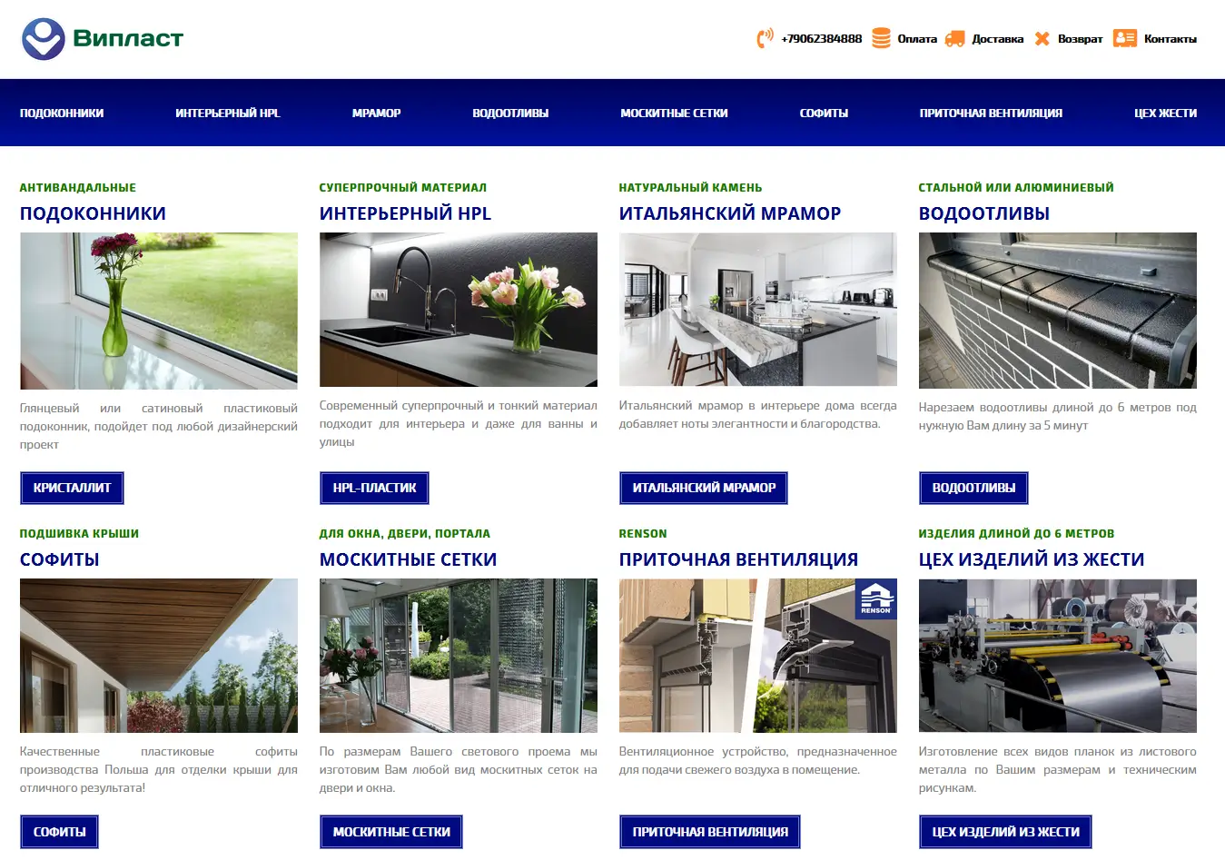Screen dimensions: 1225x860
Task: Call the number +79062384888
Action: 821,39
